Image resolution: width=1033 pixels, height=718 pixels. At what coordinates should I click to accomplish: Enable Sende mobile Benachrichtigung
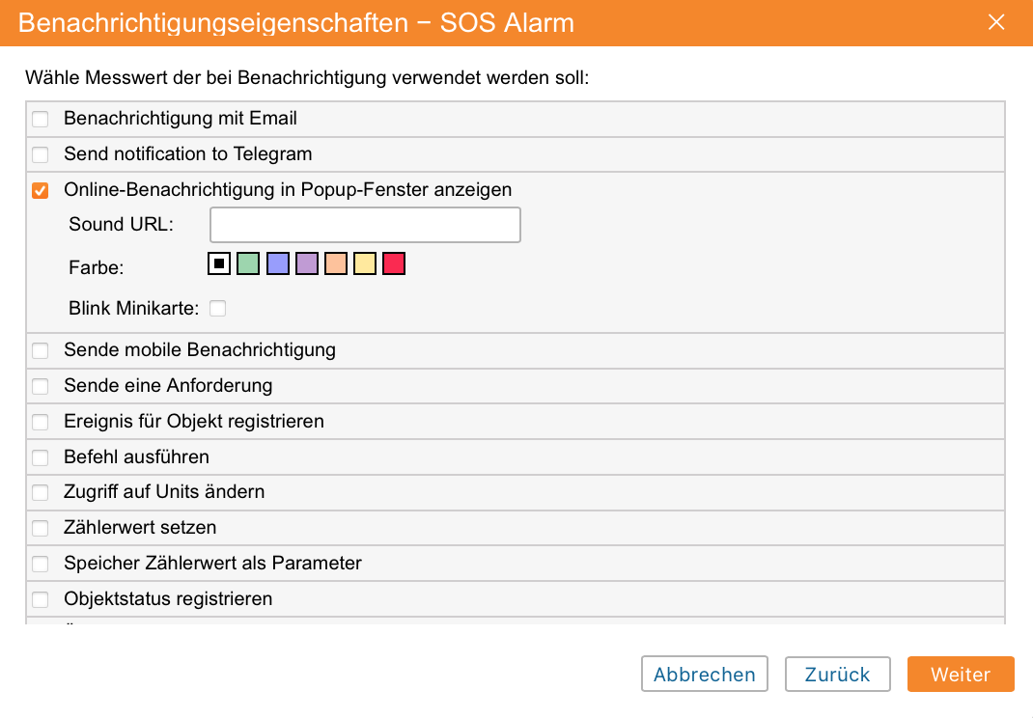(41, 350)
